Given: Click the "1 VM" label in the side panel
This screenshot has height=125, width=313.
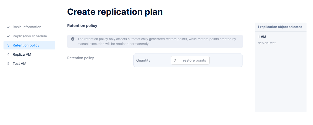Looking at the screenshot, I should 262,37.
